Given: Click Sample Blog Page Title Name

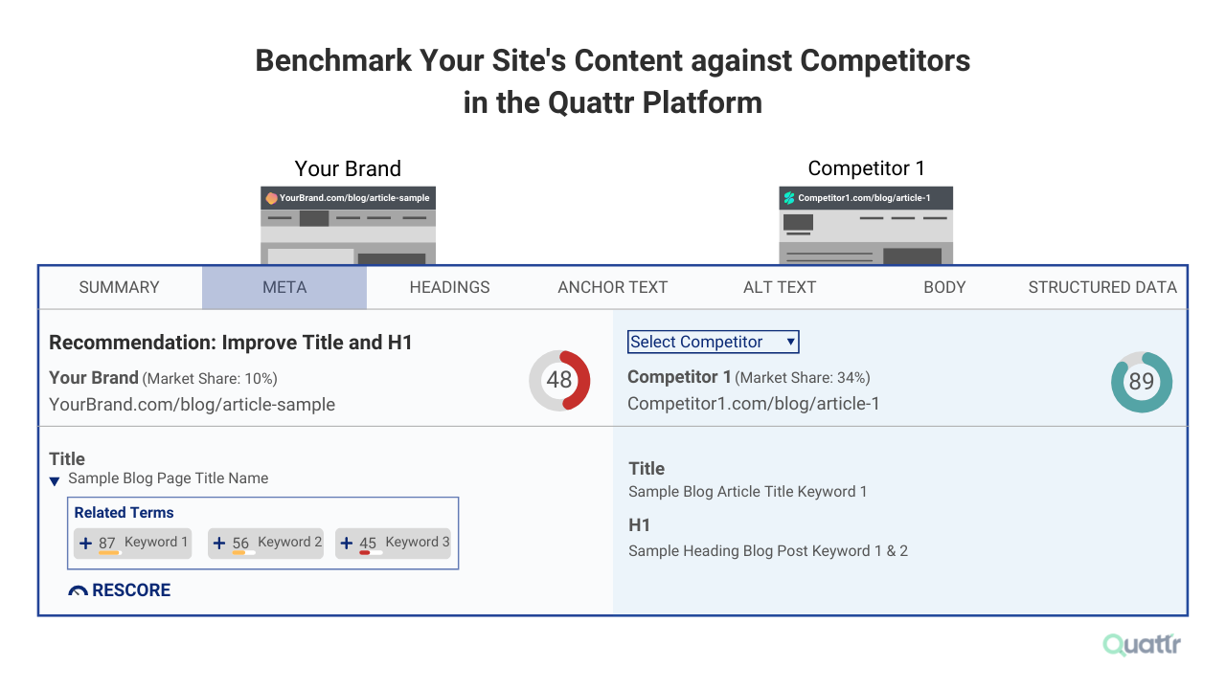Looking at the screenshot, I should click(x=169, y=478).
